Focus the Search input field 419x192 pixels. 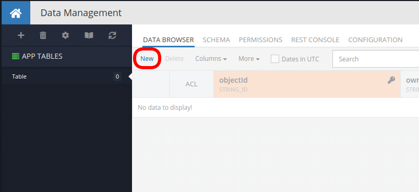(376, 59)
